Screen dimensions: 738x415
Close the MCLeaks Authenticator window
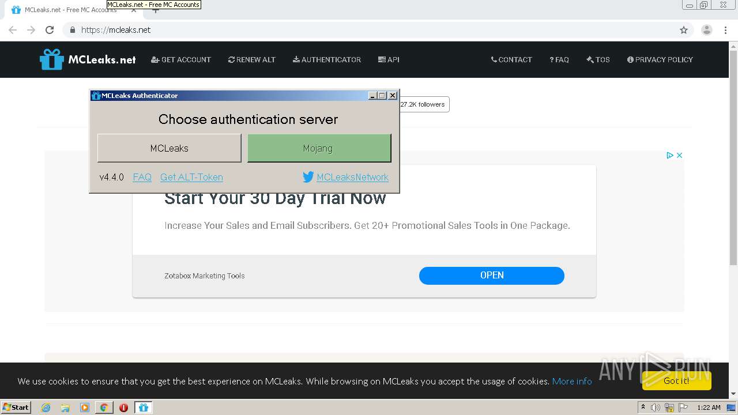[393, 96]
